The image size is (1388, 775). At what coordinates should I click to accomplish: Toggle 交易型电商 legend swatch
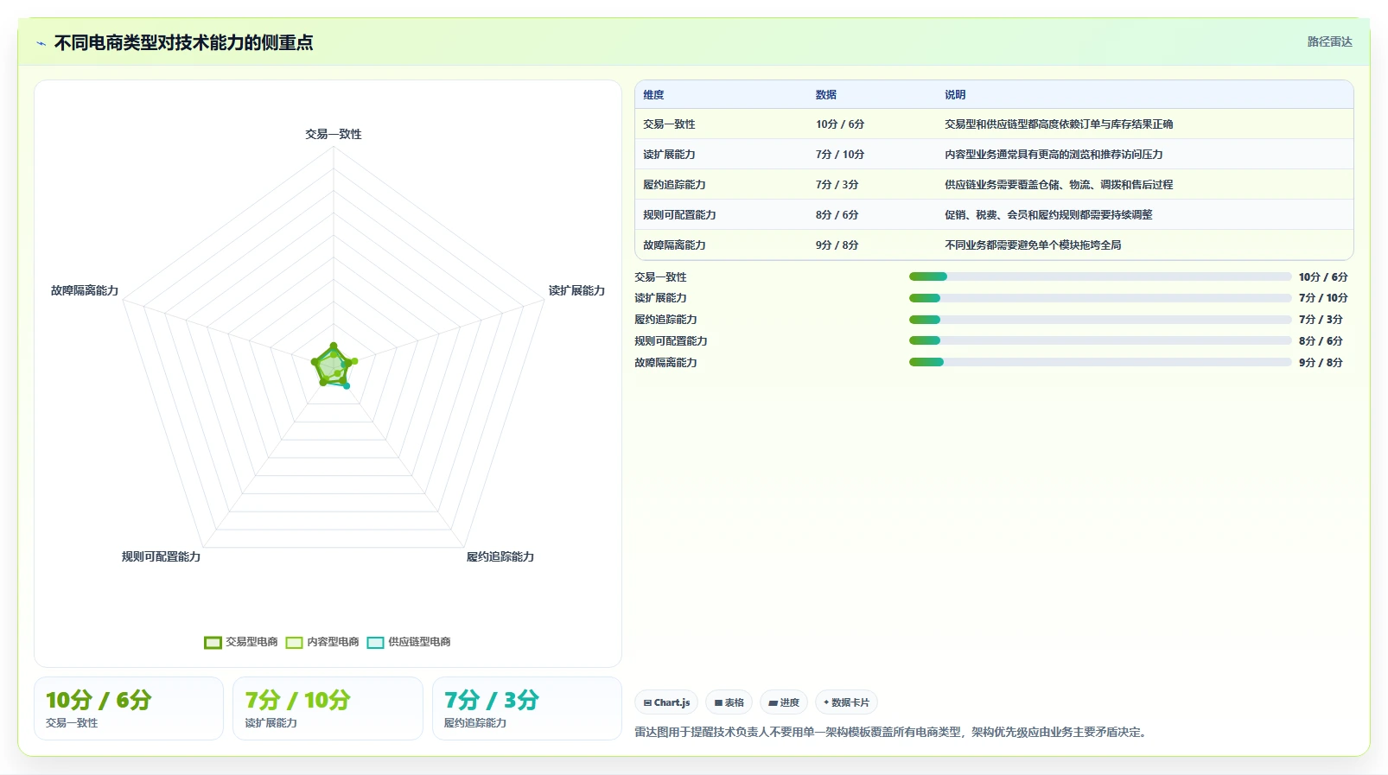point(213,642)
